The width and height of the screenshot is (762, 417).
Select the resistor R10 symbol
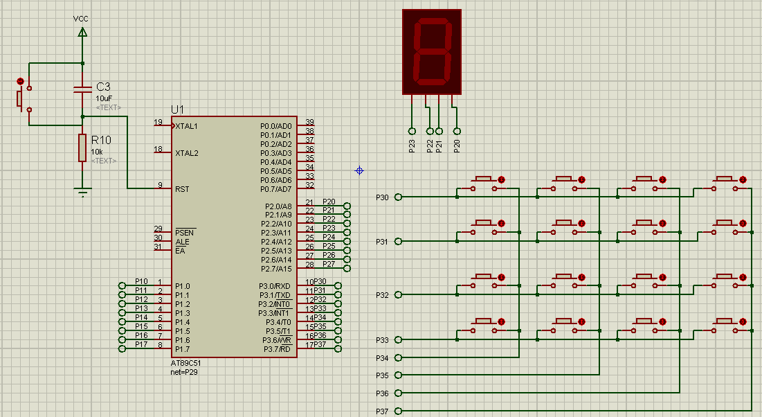point(82,148)
